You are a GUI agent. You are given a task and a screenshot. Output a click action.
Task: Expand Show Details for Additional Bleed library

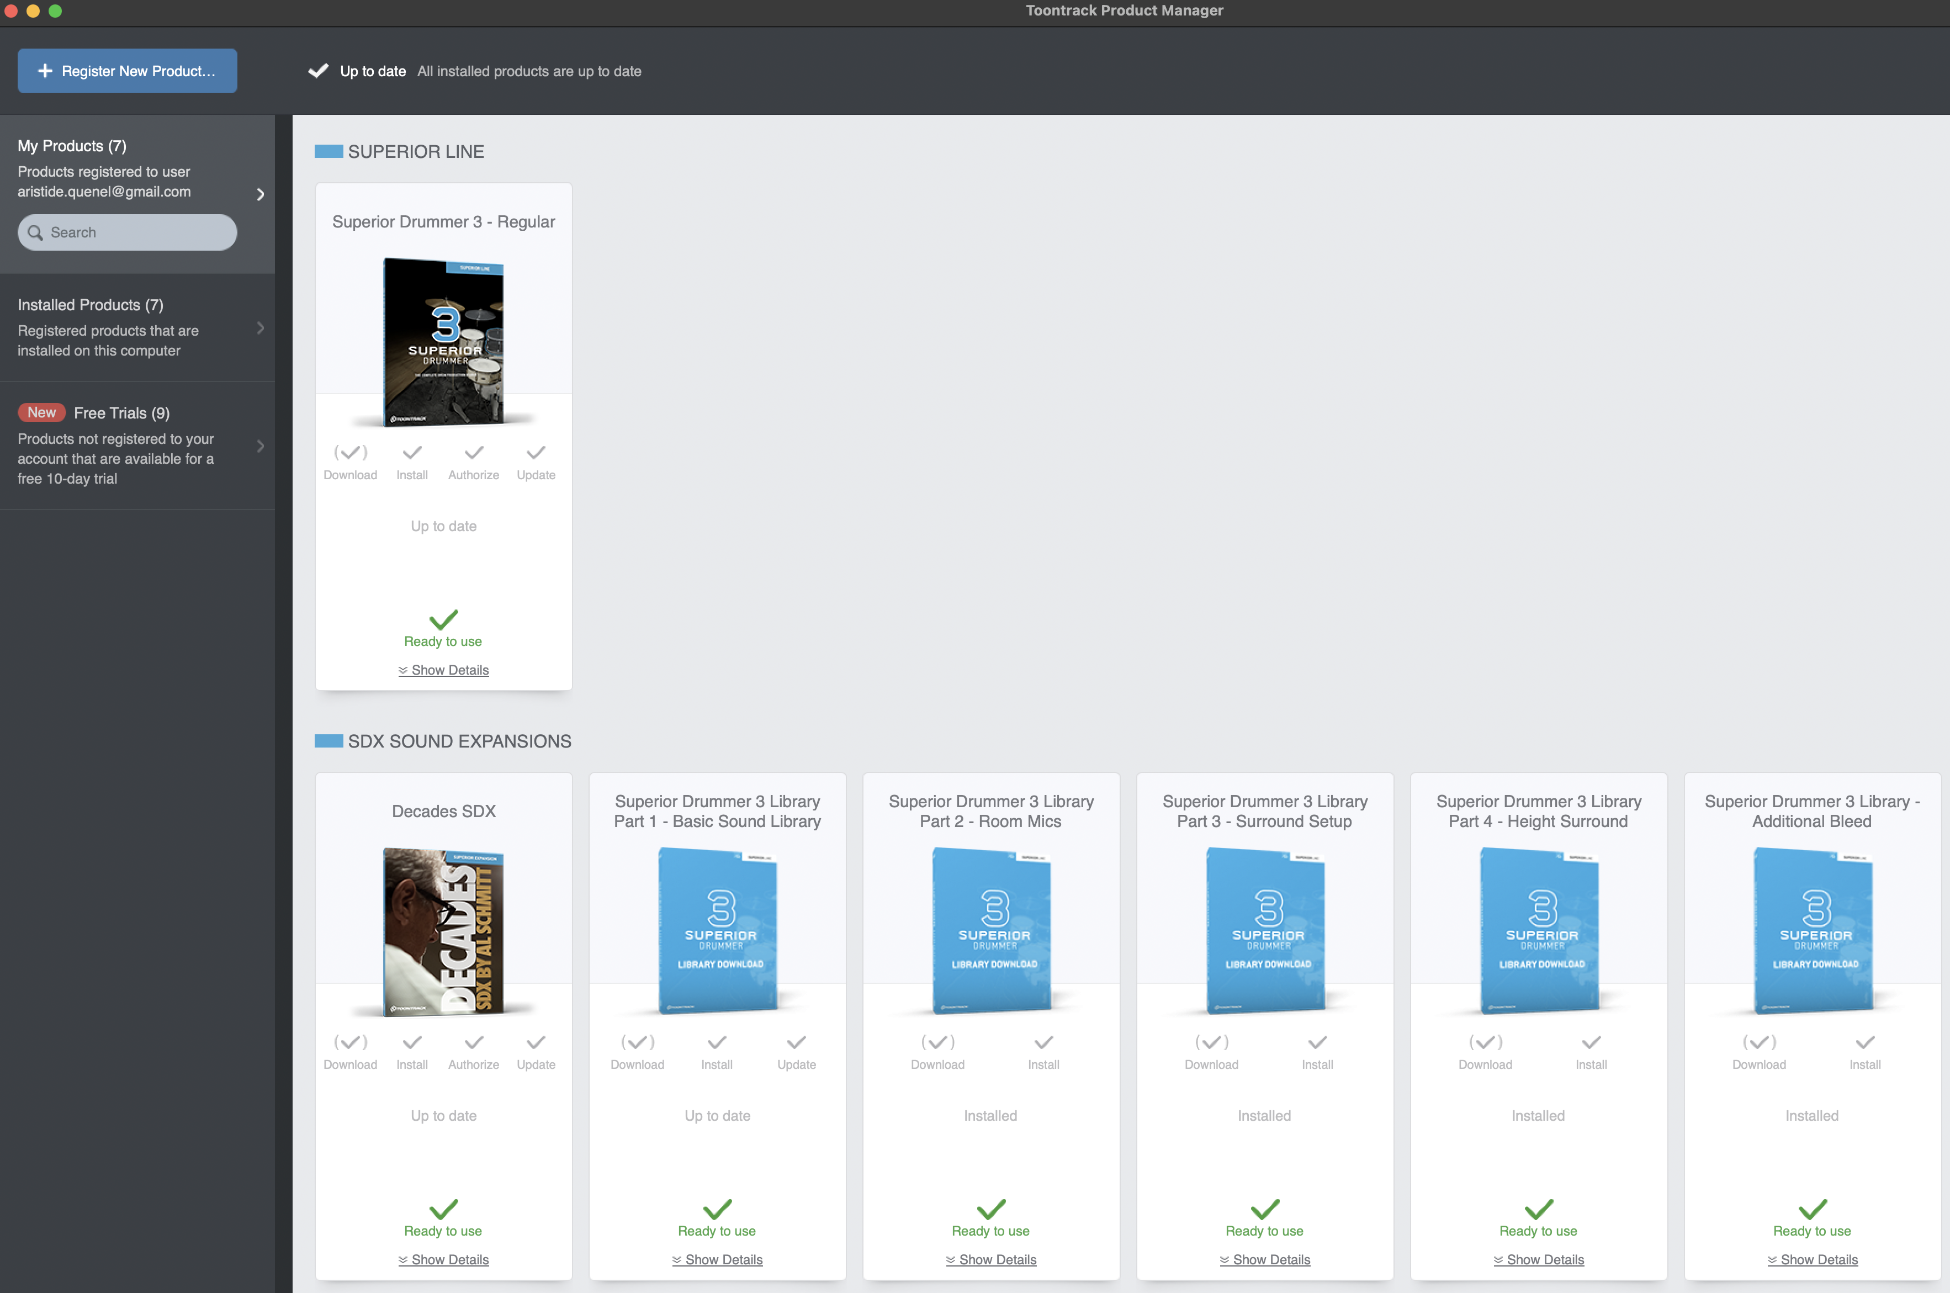1813,1260
